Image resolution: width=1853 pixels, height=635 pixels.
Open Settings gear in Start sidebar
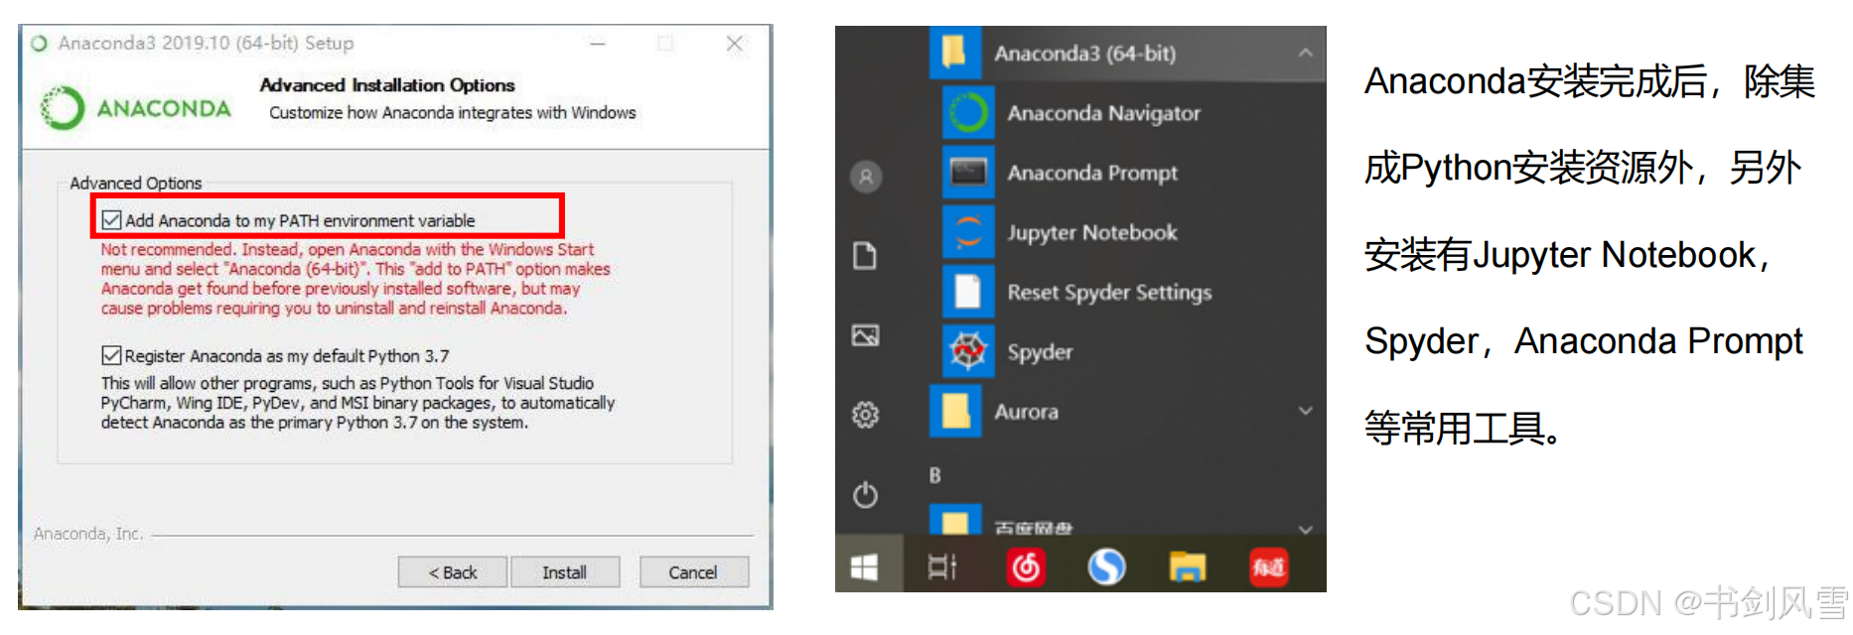(x=866, y=415)
